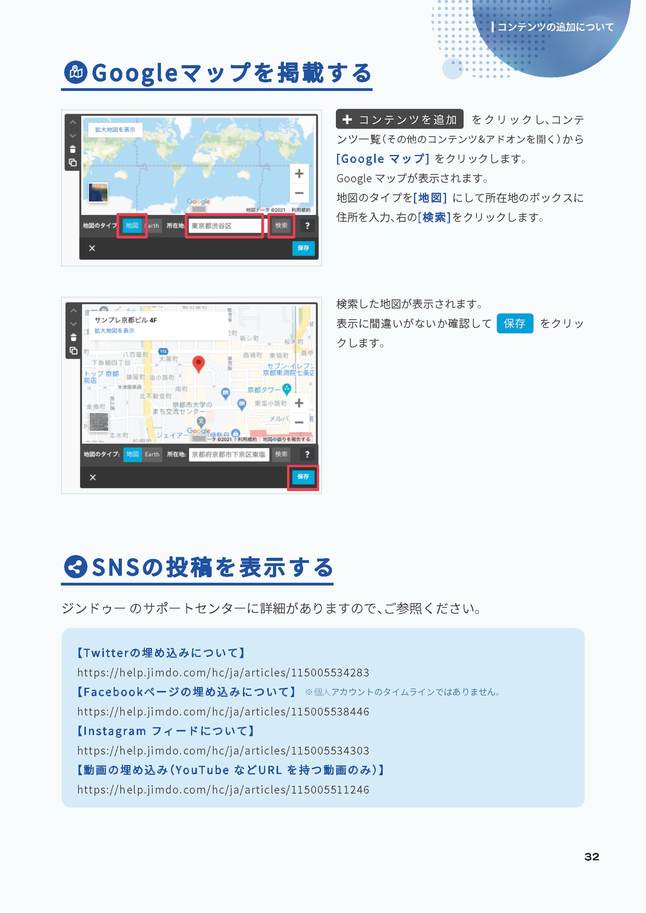Click the satellite view thumbnail on the Kyoto map
Viewport: 646px width, 913px height.
(x=99, y=422)
